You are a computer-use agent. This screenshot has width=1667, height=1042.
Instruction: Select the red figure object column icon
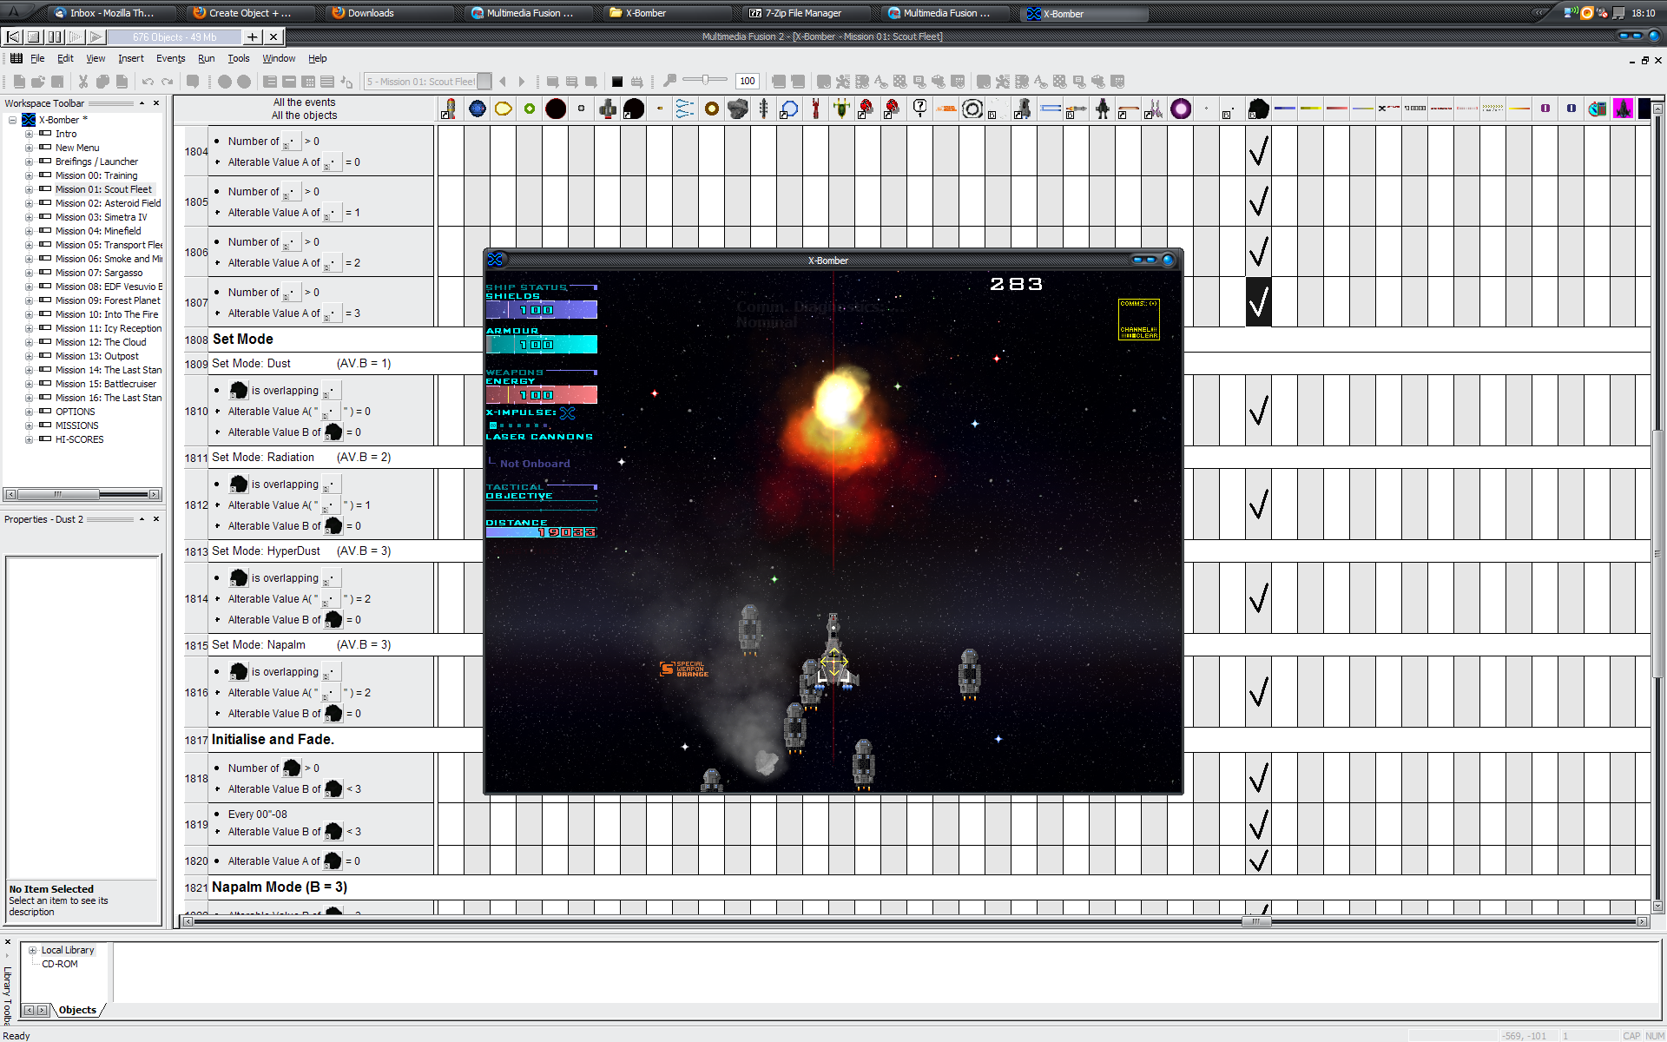(x=815, y=109)
